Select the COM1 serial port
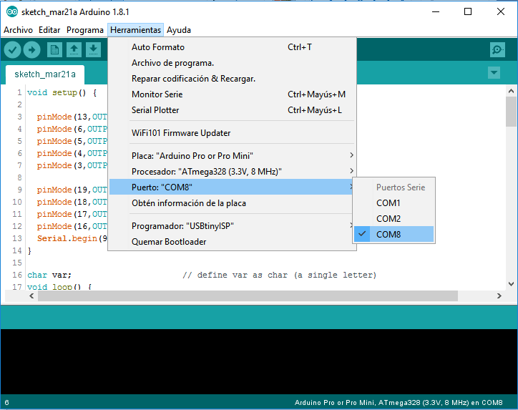 [x=394, y=202]
